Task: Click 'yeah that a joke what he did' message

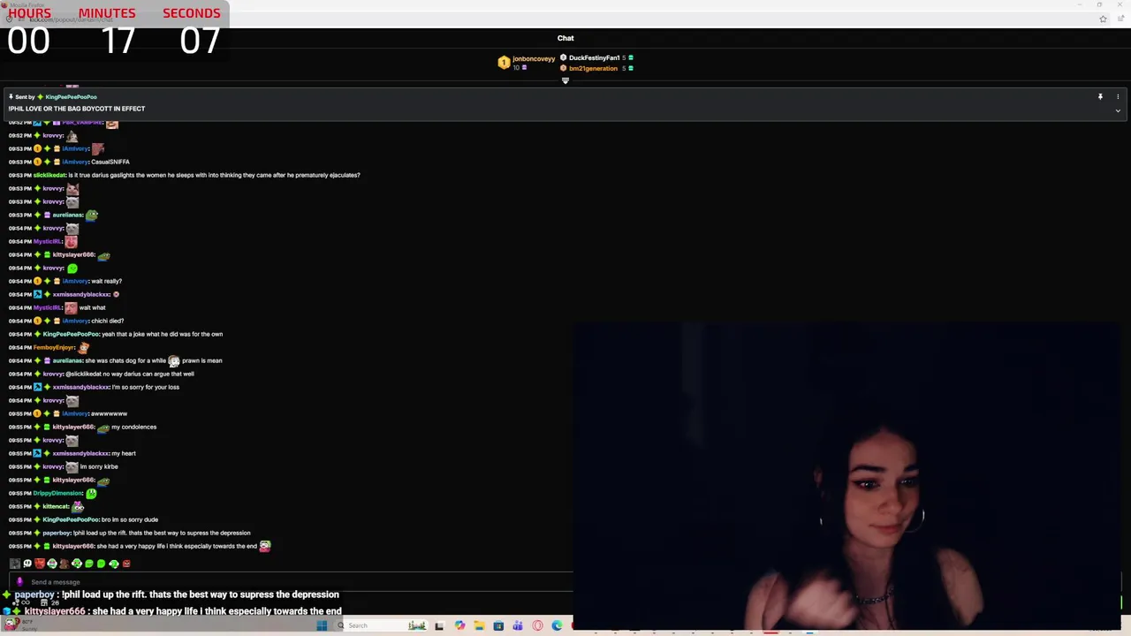Action: tap(162, 334)
